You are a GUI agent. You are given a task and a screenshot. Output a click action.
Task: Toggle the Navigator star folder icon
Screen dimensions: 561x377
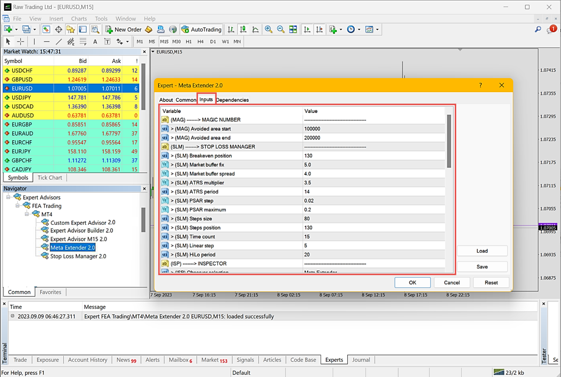[x=71, y=29]
